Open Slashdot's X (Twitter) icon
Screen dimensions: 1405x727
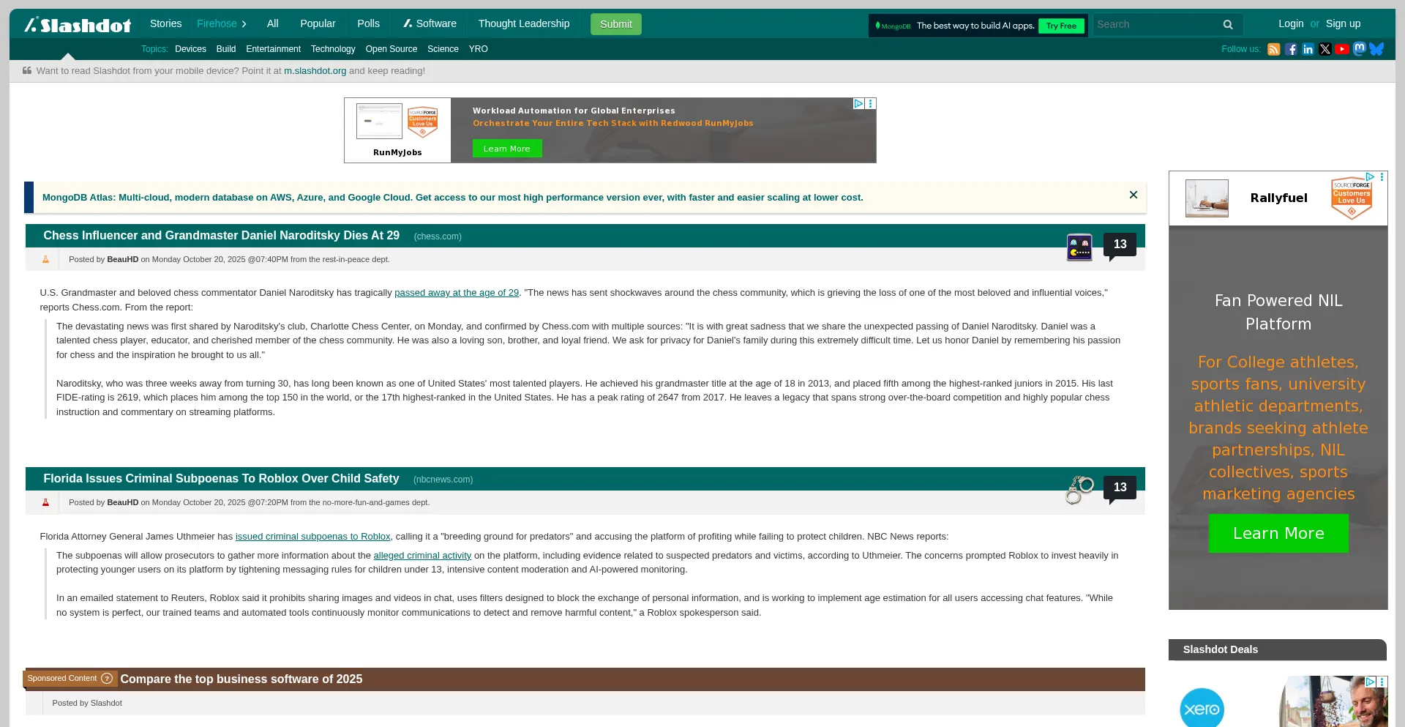(1325, 49)
